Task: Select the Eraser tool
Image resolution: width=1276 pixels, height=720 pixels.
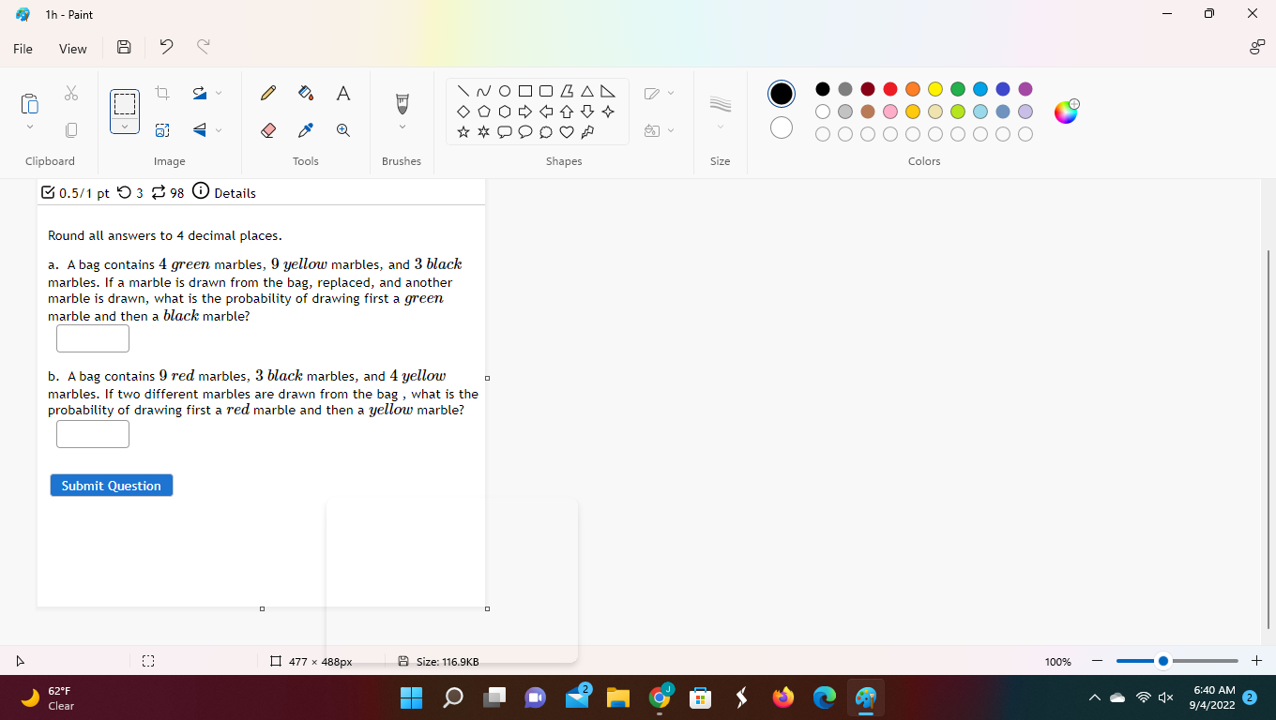Action: click(267, 130)
